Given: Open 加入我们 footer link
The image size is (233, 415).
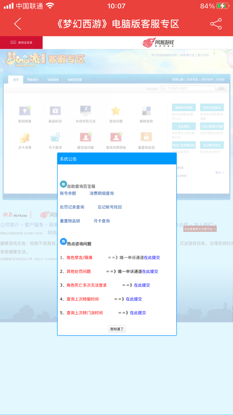Looking at the screenshot, I should click(204, 225).
